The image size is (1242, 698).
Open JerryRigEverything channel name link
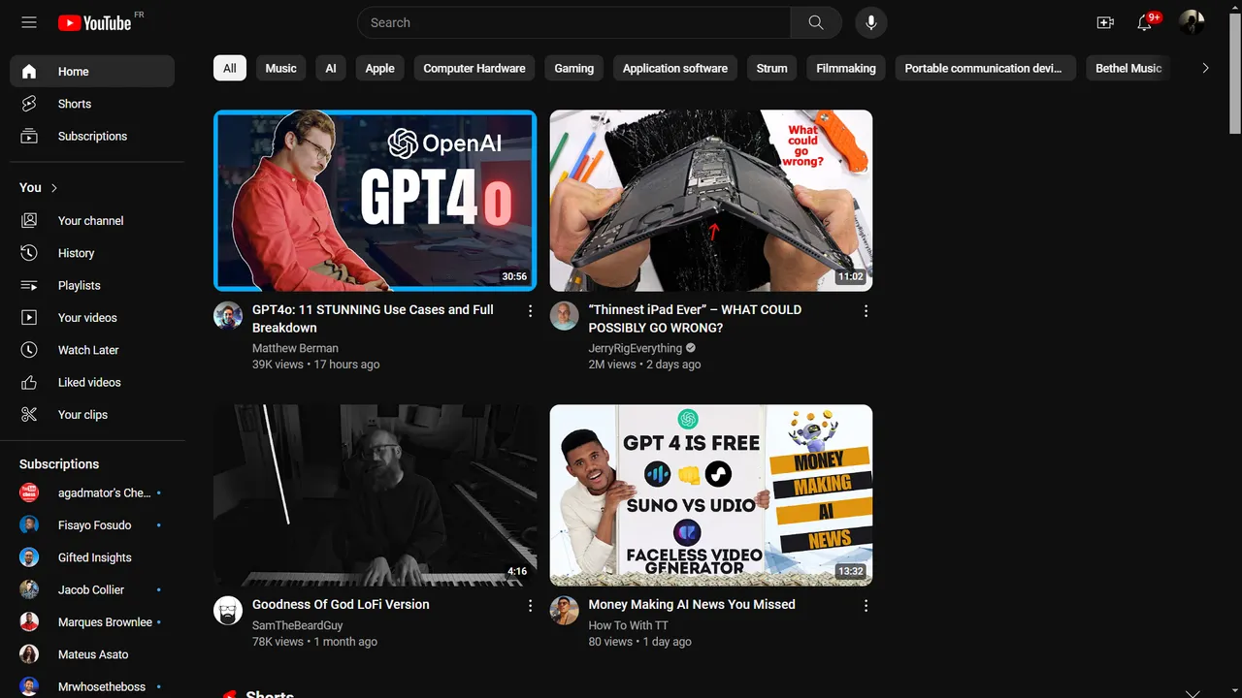point(636,348)
